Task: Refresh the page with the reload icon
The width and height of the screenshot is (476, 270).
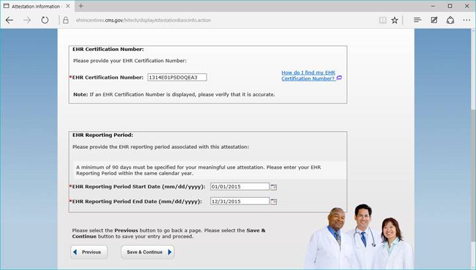Action: click(45, 20)
